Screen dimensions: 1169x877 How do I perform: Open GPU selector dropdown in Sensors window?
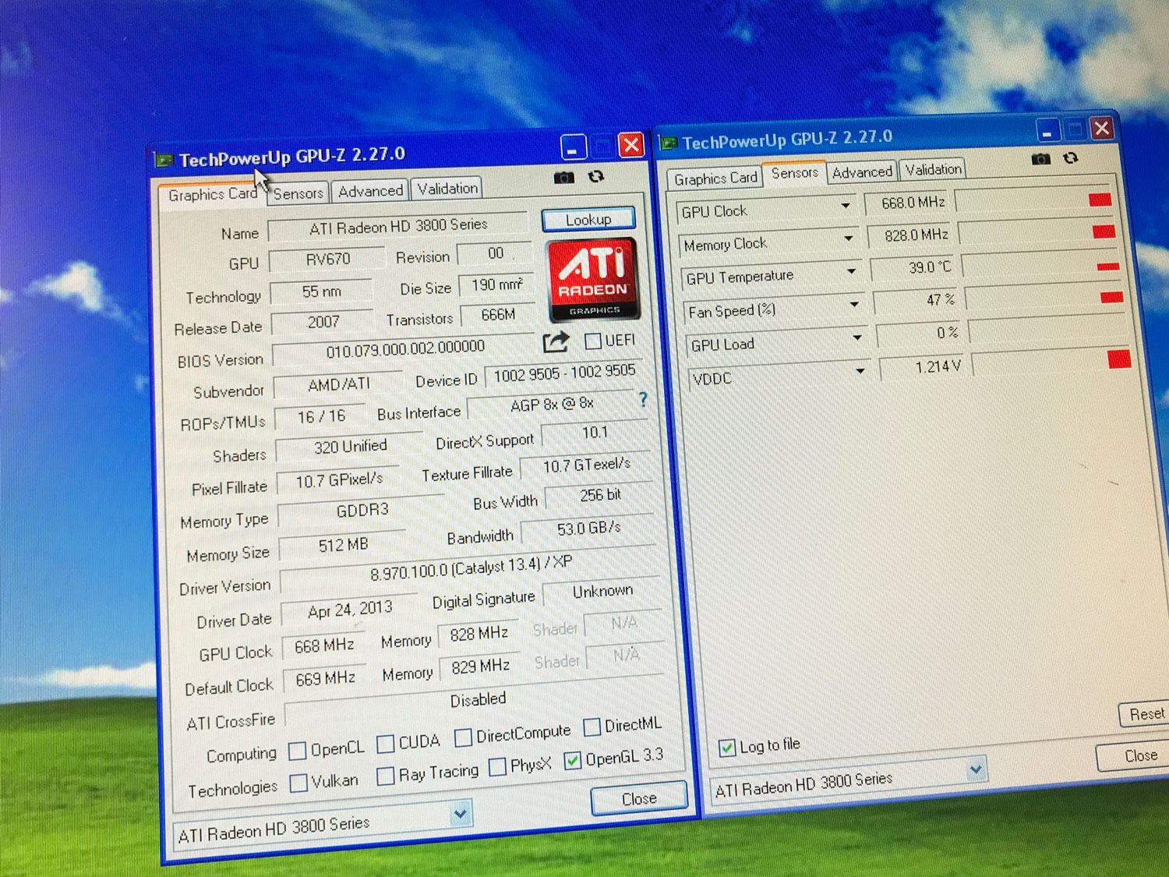(x=976, y=770)
